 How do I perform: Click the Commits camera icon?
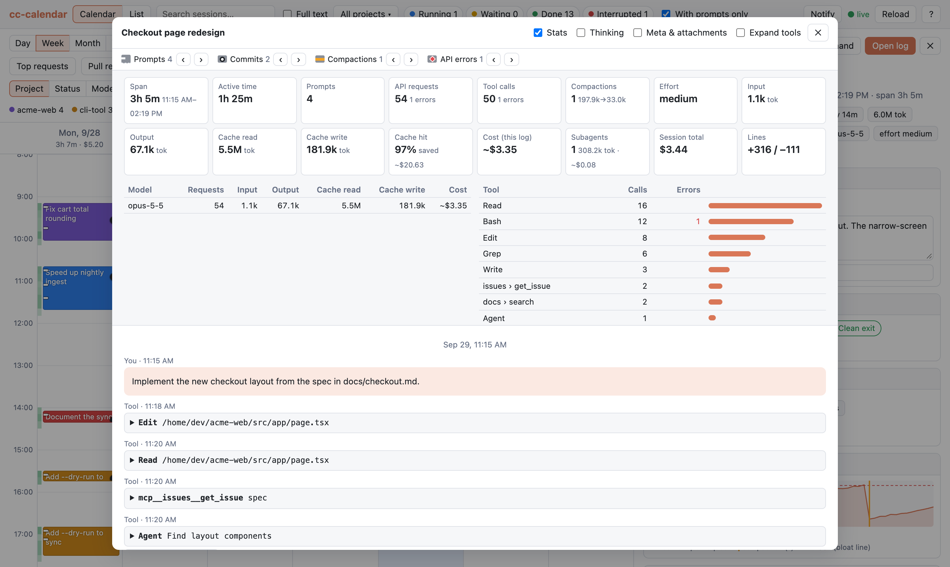(222, 59)
